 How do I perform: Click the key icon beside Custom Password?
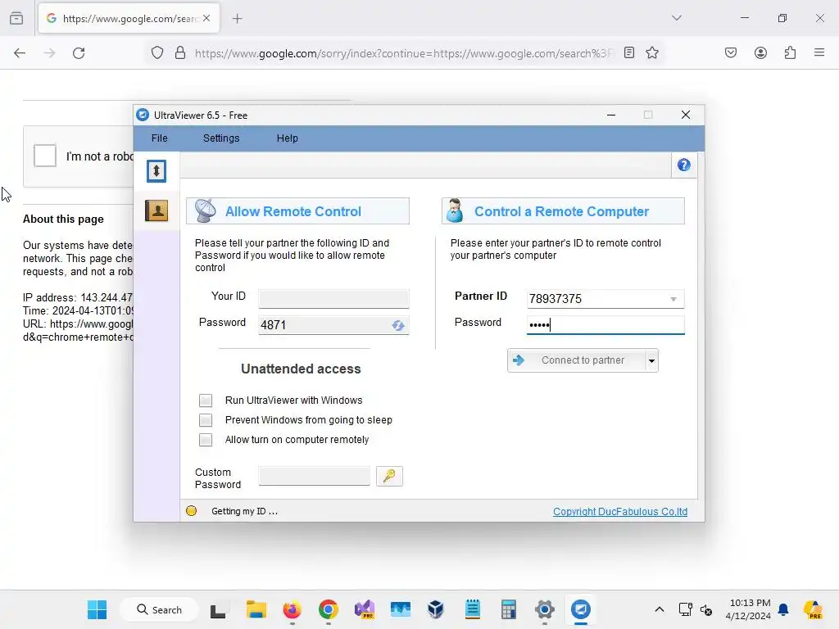pos(389,476)
